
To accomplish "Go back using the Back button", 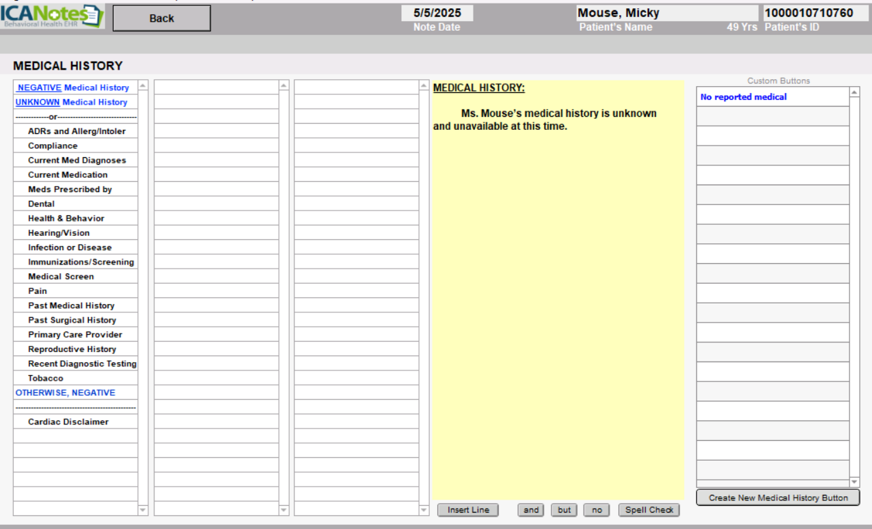I will coord(161,18).
